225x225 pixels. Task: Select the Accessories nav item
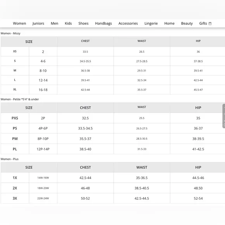coord(128,23)
